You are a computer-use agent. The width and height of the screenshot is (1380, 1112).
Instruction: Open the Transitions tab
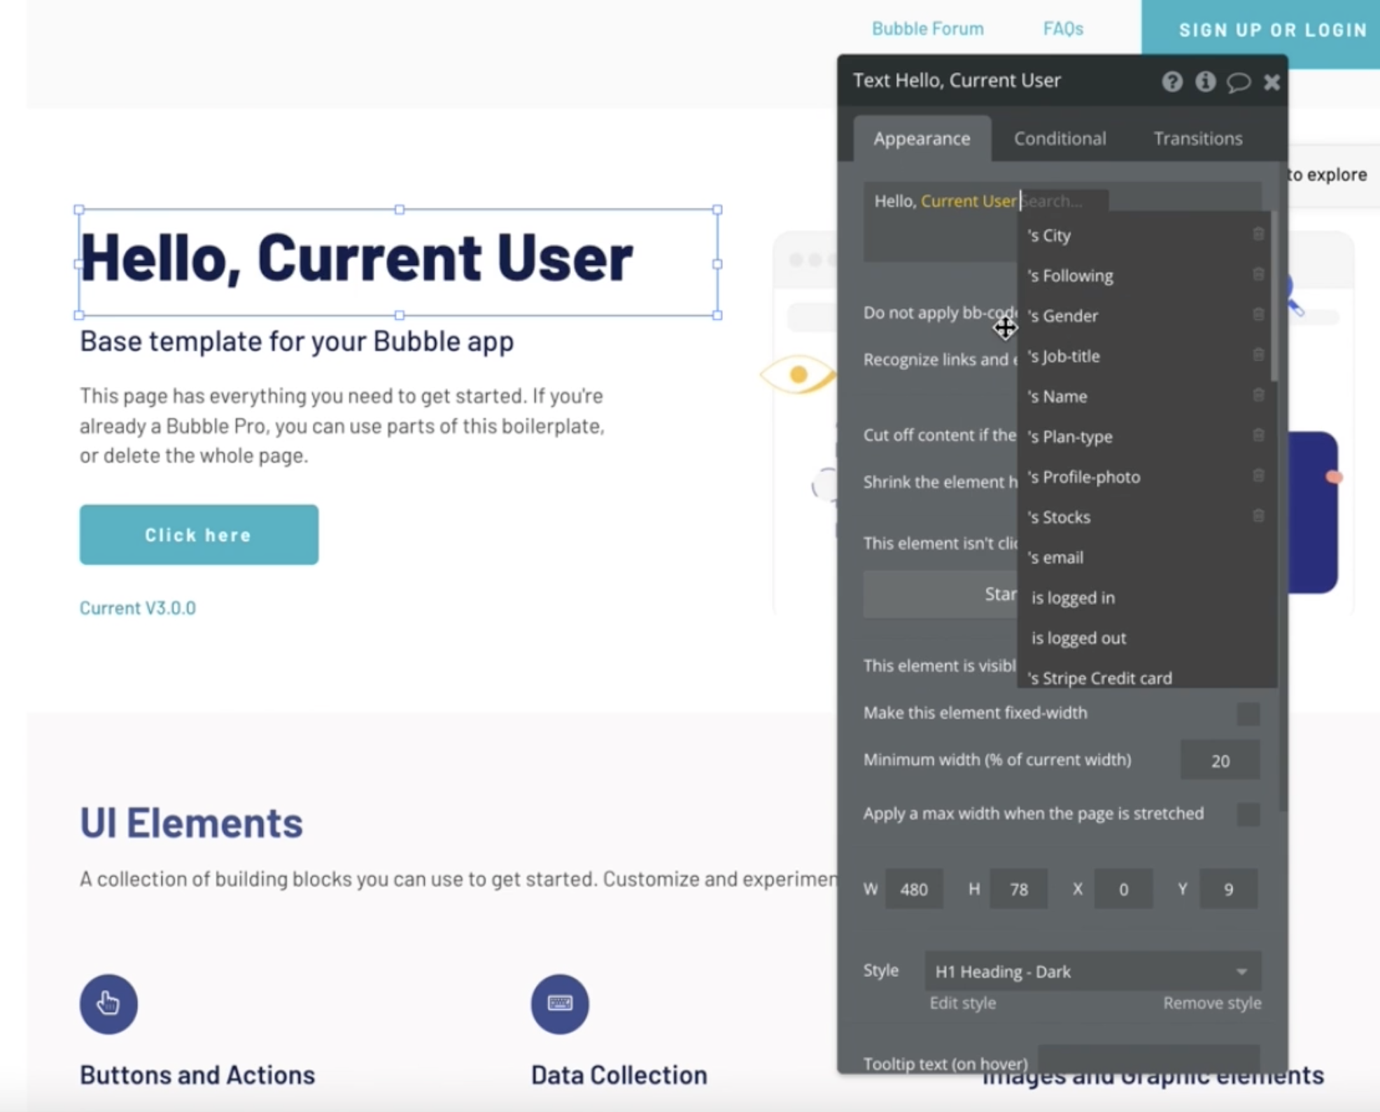1197,138
